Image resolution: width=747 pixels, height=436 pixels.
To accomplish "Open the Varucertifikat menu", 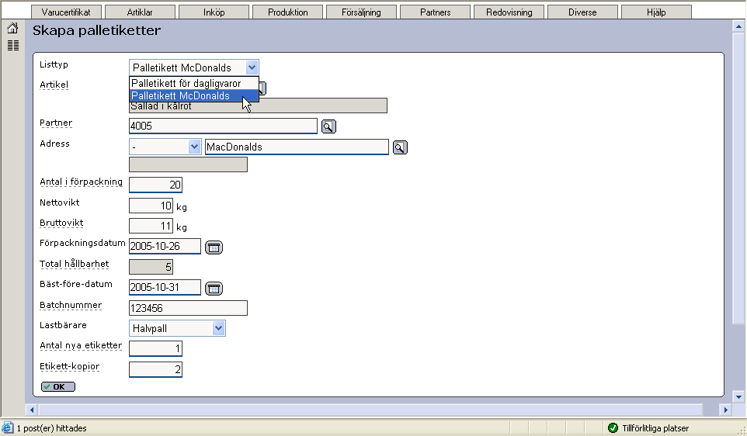I will 66,12.
